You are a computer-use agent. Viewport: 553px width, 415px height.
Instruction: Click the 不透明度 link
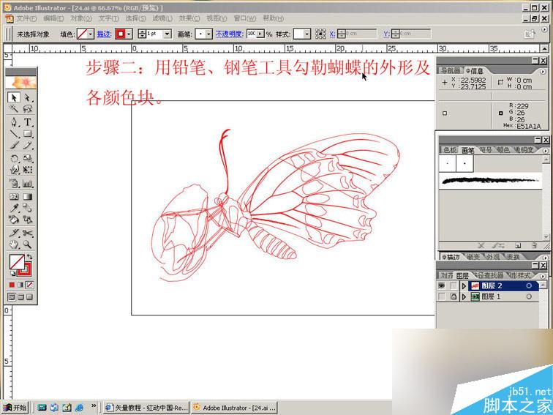(x=230, y=34)
